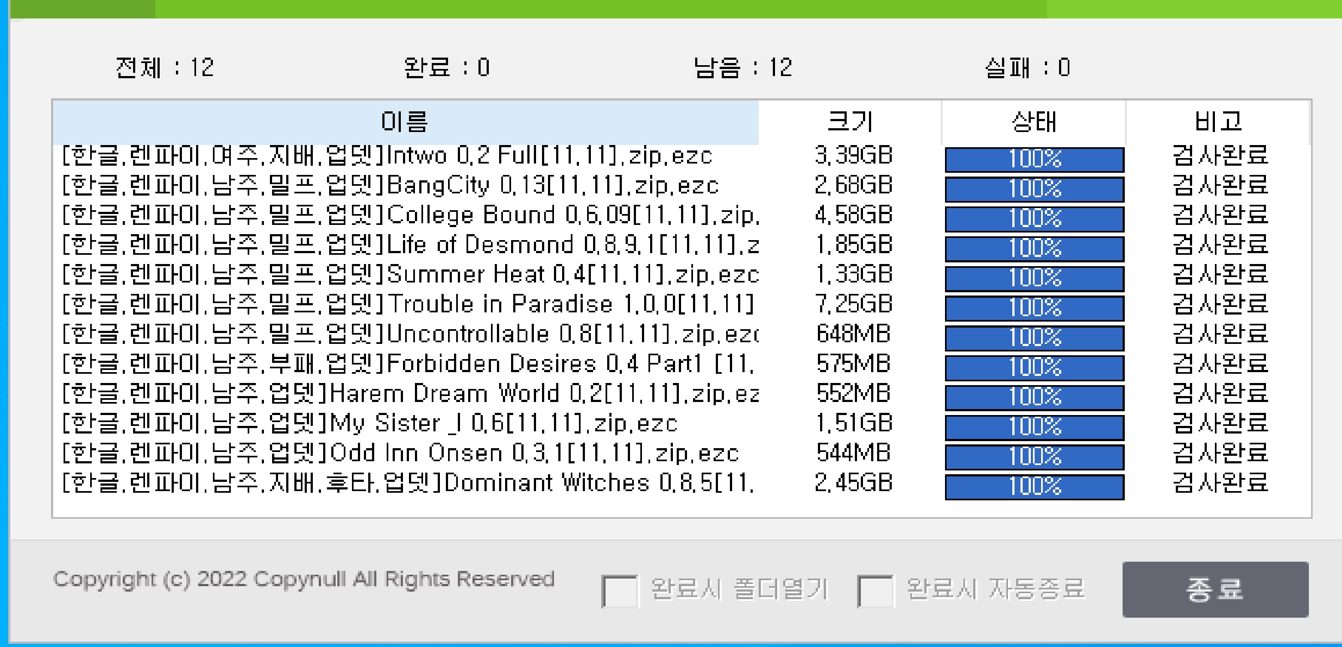Click the 상태 column header
This screenshot has width=1342, height=647.
click(1031, 122)
